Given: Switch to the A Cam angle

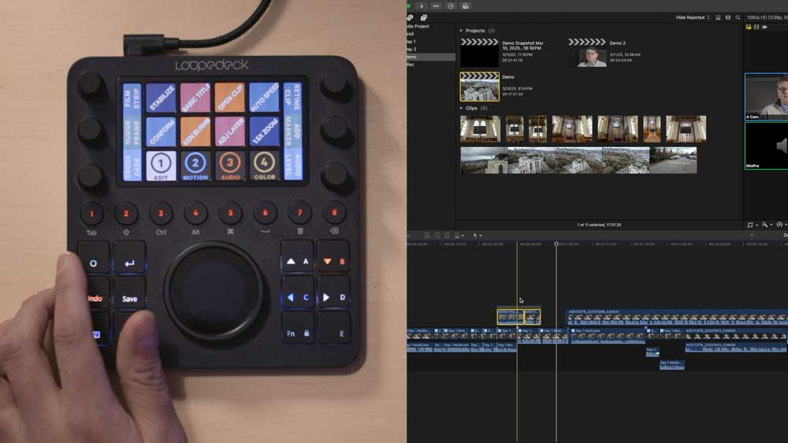Looking at the screenshot, I should 766,96.
